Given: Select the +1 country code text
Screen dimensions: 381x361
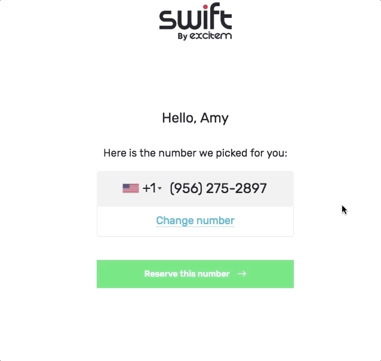Looking at the screenshot, I should (149, 188).
